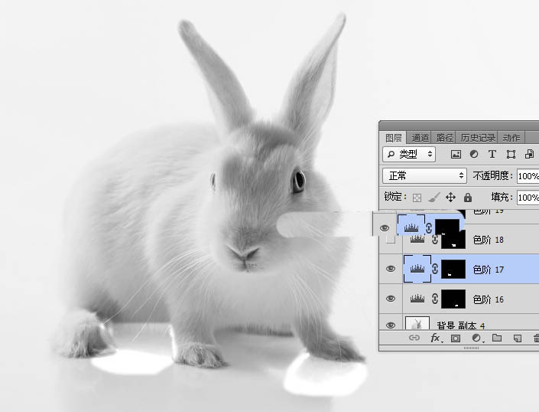Screen dimensions: 539x412
Task: Create a new group folder icon
Action: (x=497, y=338)
